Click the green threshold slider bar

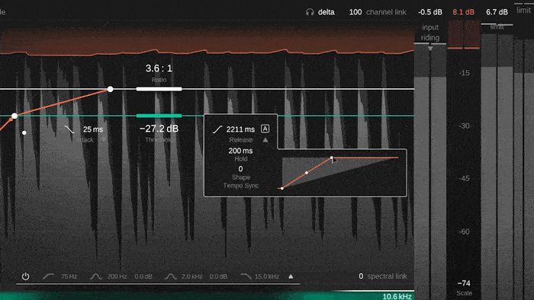[159, 116]
